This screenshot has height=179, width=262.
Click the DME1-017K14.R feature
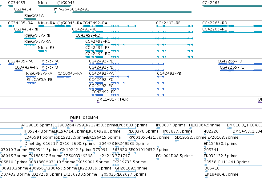pyautogui.click(x=98, y=102)
